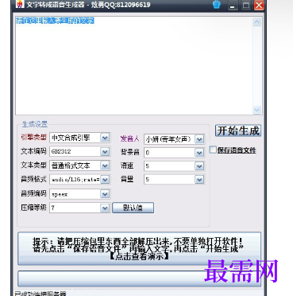The width and height of the screenshot is (293, 296).
Task: Open the 背景音 dropdown arrow
Action: pos(199,153)
